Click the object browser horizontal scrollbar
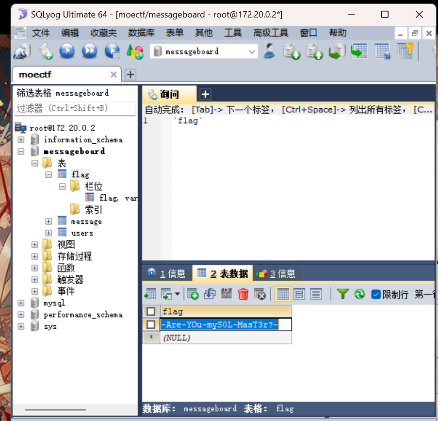Screen dimensions: 438x421 pos(55,409)
